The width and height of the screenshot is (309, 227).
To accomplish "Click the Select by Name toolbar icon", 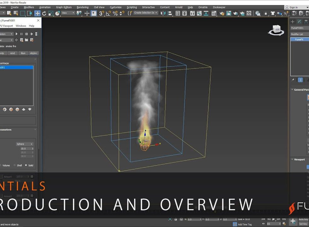I will click(16, 13).
